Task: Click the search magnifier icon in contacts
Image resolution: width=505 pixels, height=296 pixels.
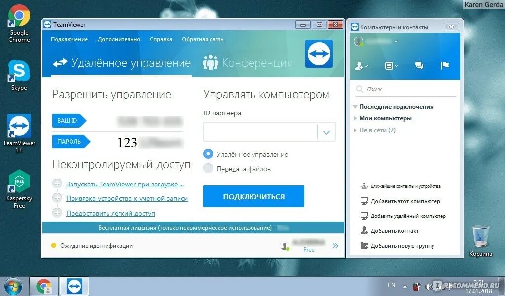Action: point(360,89)
